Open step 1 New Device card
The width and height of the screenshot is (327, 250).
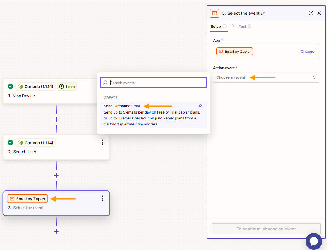point(50,91)
